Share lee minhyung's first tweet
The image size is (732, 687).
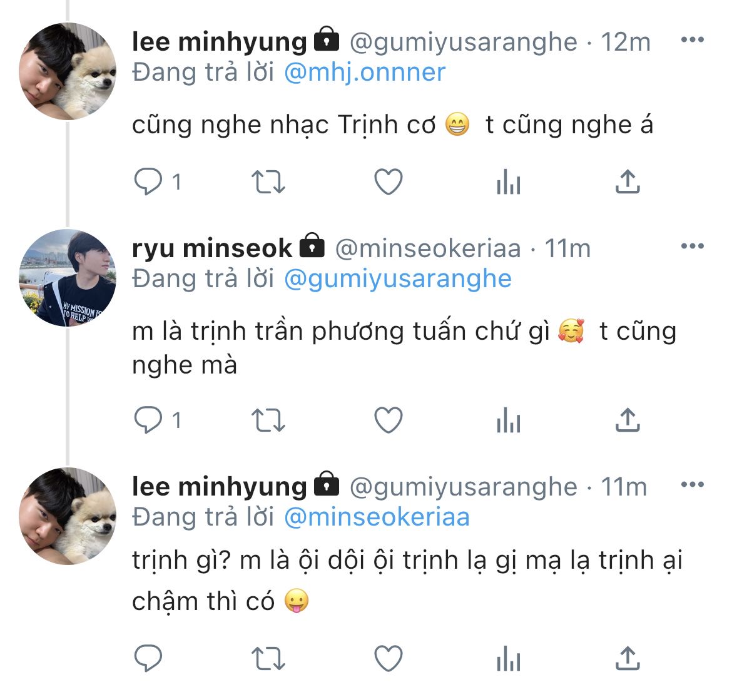627,182
